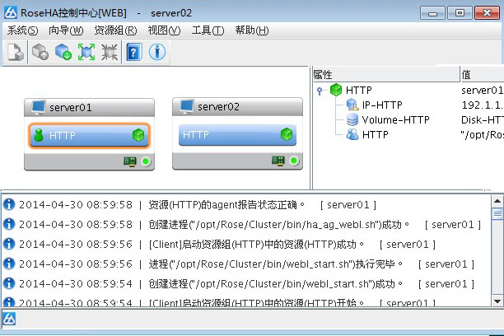The height and width of the screenshot is (336, 504).
Task: Click info icon of agent status log entry
Action: [x=9, y=204]
